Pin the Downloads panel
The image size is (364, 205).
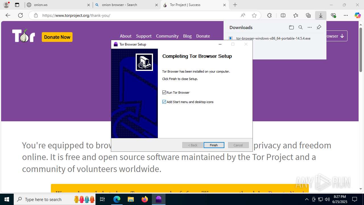pos(319,27)
